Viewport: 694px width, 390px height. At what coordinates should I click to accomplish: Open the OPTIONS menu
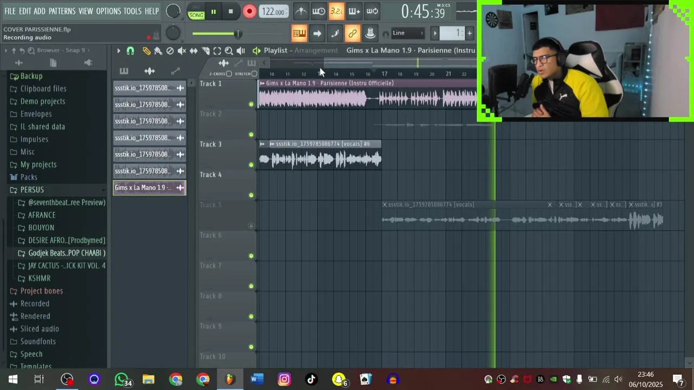pos(108,11)
